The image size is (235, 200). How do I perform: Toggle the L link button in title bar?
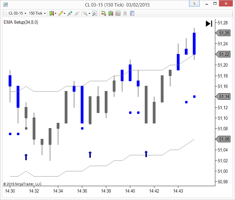(194, 3)
